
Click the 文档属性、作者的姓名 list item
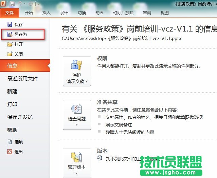coord(154,117)
